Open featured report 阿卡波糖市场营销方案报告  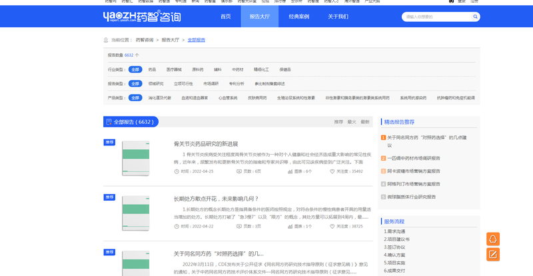pos(414,171)
